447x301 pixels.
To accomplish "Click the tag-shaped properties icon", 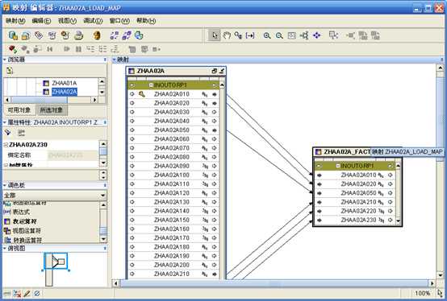I will pyautogui.click(x=39, y=35).
